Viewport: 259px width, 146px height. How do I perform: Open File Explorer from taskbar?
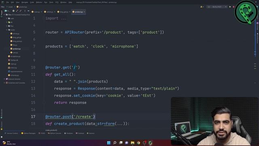[132, 143]
